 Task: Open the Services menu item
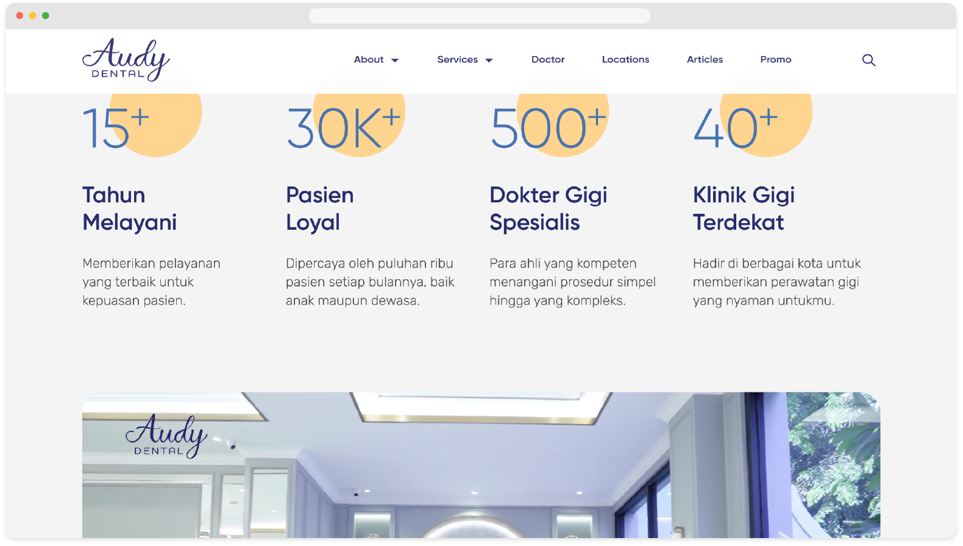click(x=457, y=60)
